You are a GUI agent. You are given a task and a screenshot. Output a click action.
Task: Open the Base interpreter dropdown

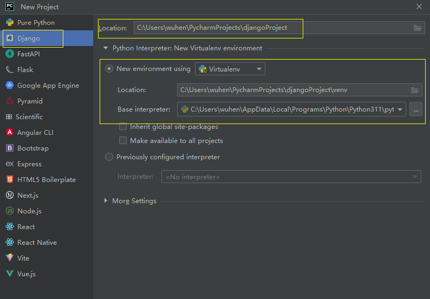pos(401,109)
